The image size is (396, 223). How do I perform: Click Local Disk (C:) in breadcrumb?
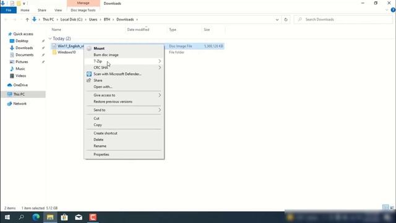click(x=72, y=19)
